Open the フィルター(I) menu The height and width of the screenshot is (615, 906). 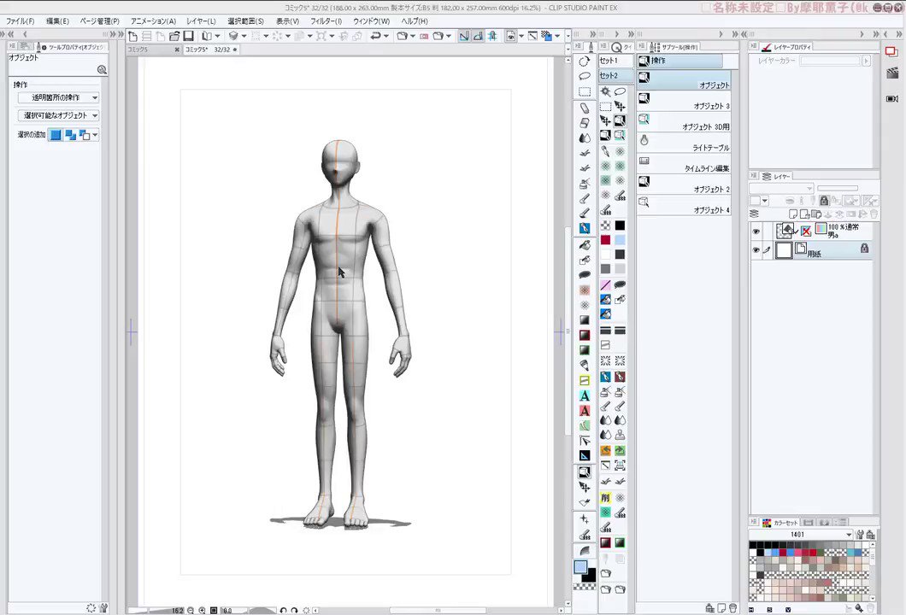pos(326,20)
